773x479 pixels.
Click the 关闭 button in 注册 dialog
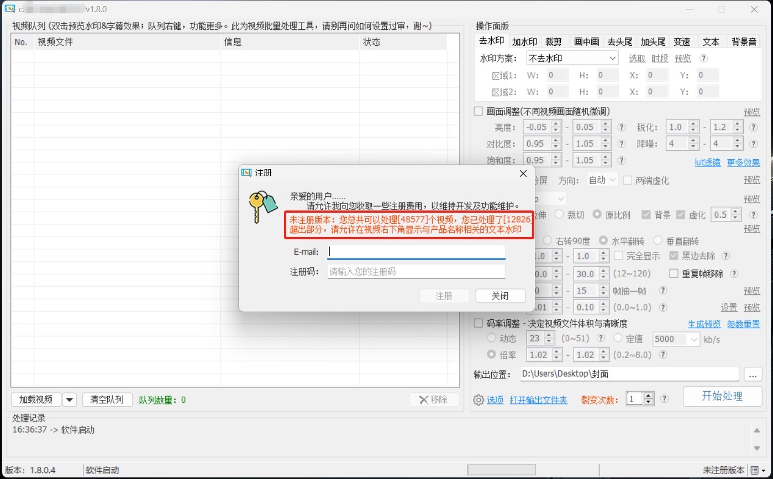[x=500, y=296]
